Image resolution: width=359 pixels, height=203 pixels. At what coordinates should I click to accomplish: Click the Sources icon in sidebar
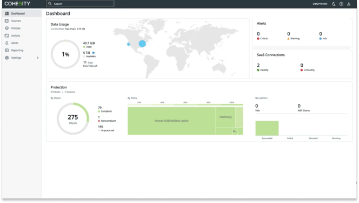[7, 21]
